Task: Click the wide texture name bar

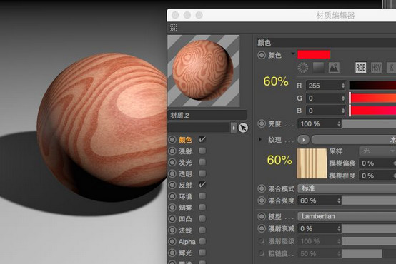Action: tap(354, 140)
